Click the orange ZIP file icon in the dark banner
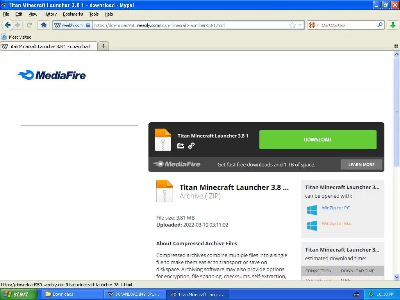This screenshot has width=400, height=300. click(x=163, y=140)
